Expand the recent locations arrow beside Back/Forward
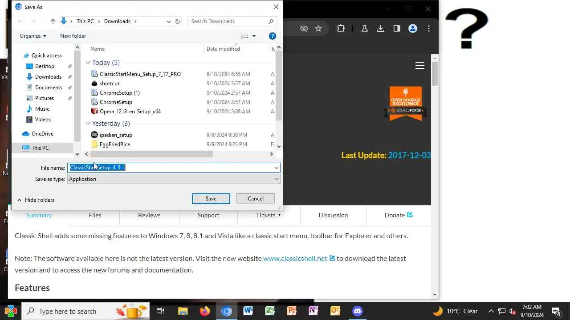 coord(44,21)
